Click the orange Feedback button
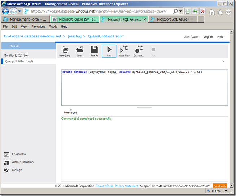The image size is (236, 196). [220, 186]
